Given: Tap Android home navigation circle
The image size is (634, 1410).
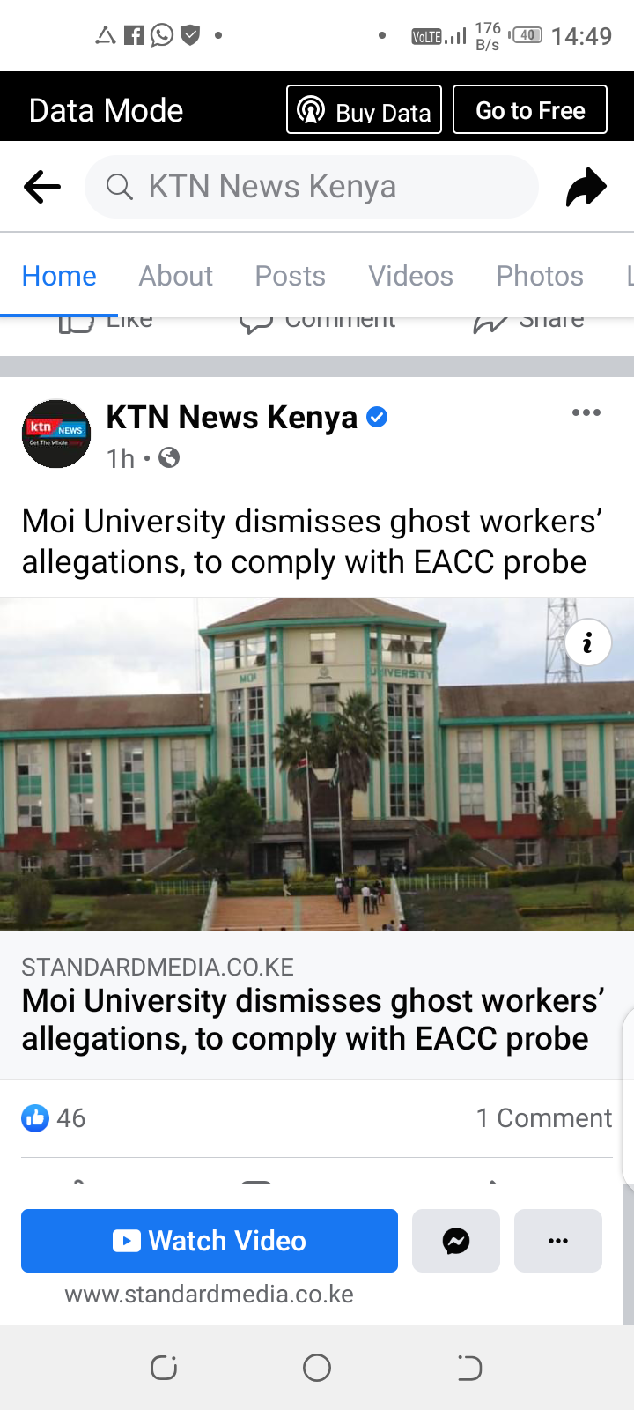Looking at the screenshot, I should click(x=317, y=1368).
